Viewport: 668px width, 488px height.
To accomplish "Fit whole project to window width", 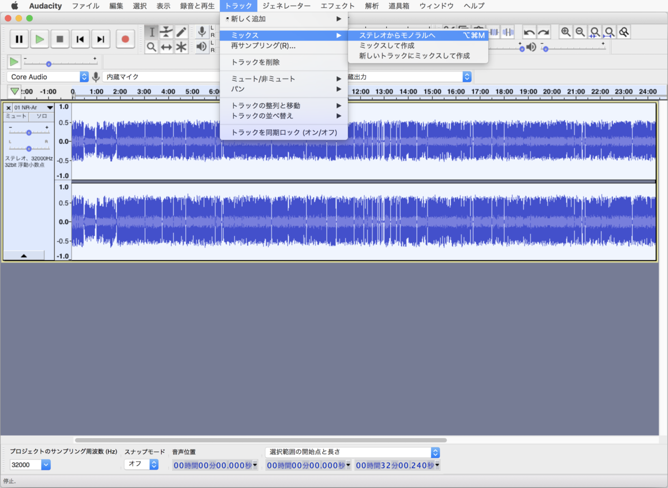I will [610, 32].
